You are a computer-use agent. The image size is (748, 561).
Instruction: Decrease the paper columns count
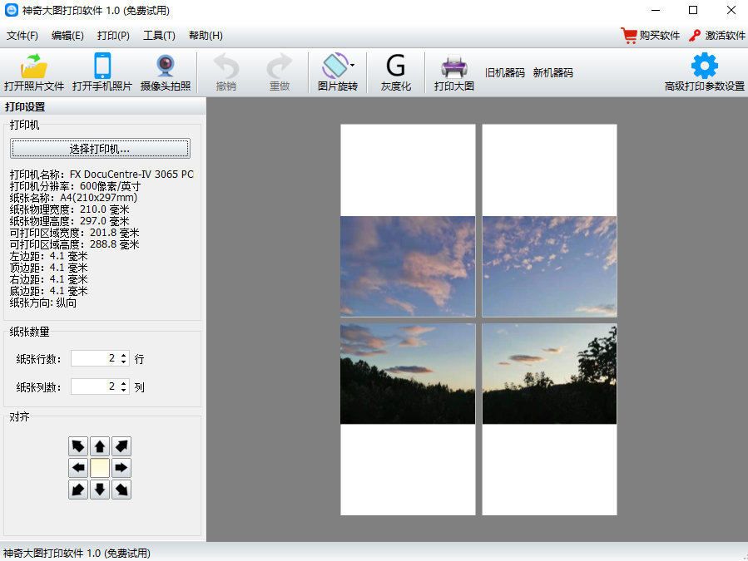coord(124,391)
